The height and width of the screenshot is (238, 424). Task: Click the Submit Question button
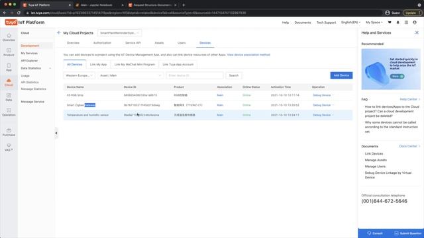(x=408, y=233)
